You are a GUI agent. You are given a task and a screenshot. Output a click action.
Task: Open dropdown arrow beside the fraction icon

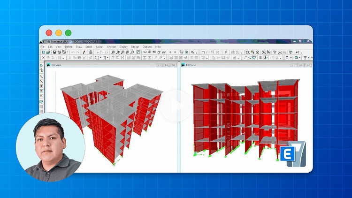(x=197, y=53)
